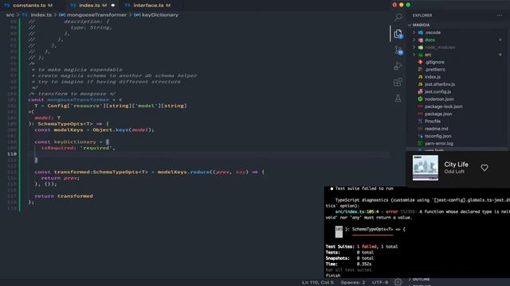
Task: Click the 'required' string on line 109
Action: [x=96, y=148]
